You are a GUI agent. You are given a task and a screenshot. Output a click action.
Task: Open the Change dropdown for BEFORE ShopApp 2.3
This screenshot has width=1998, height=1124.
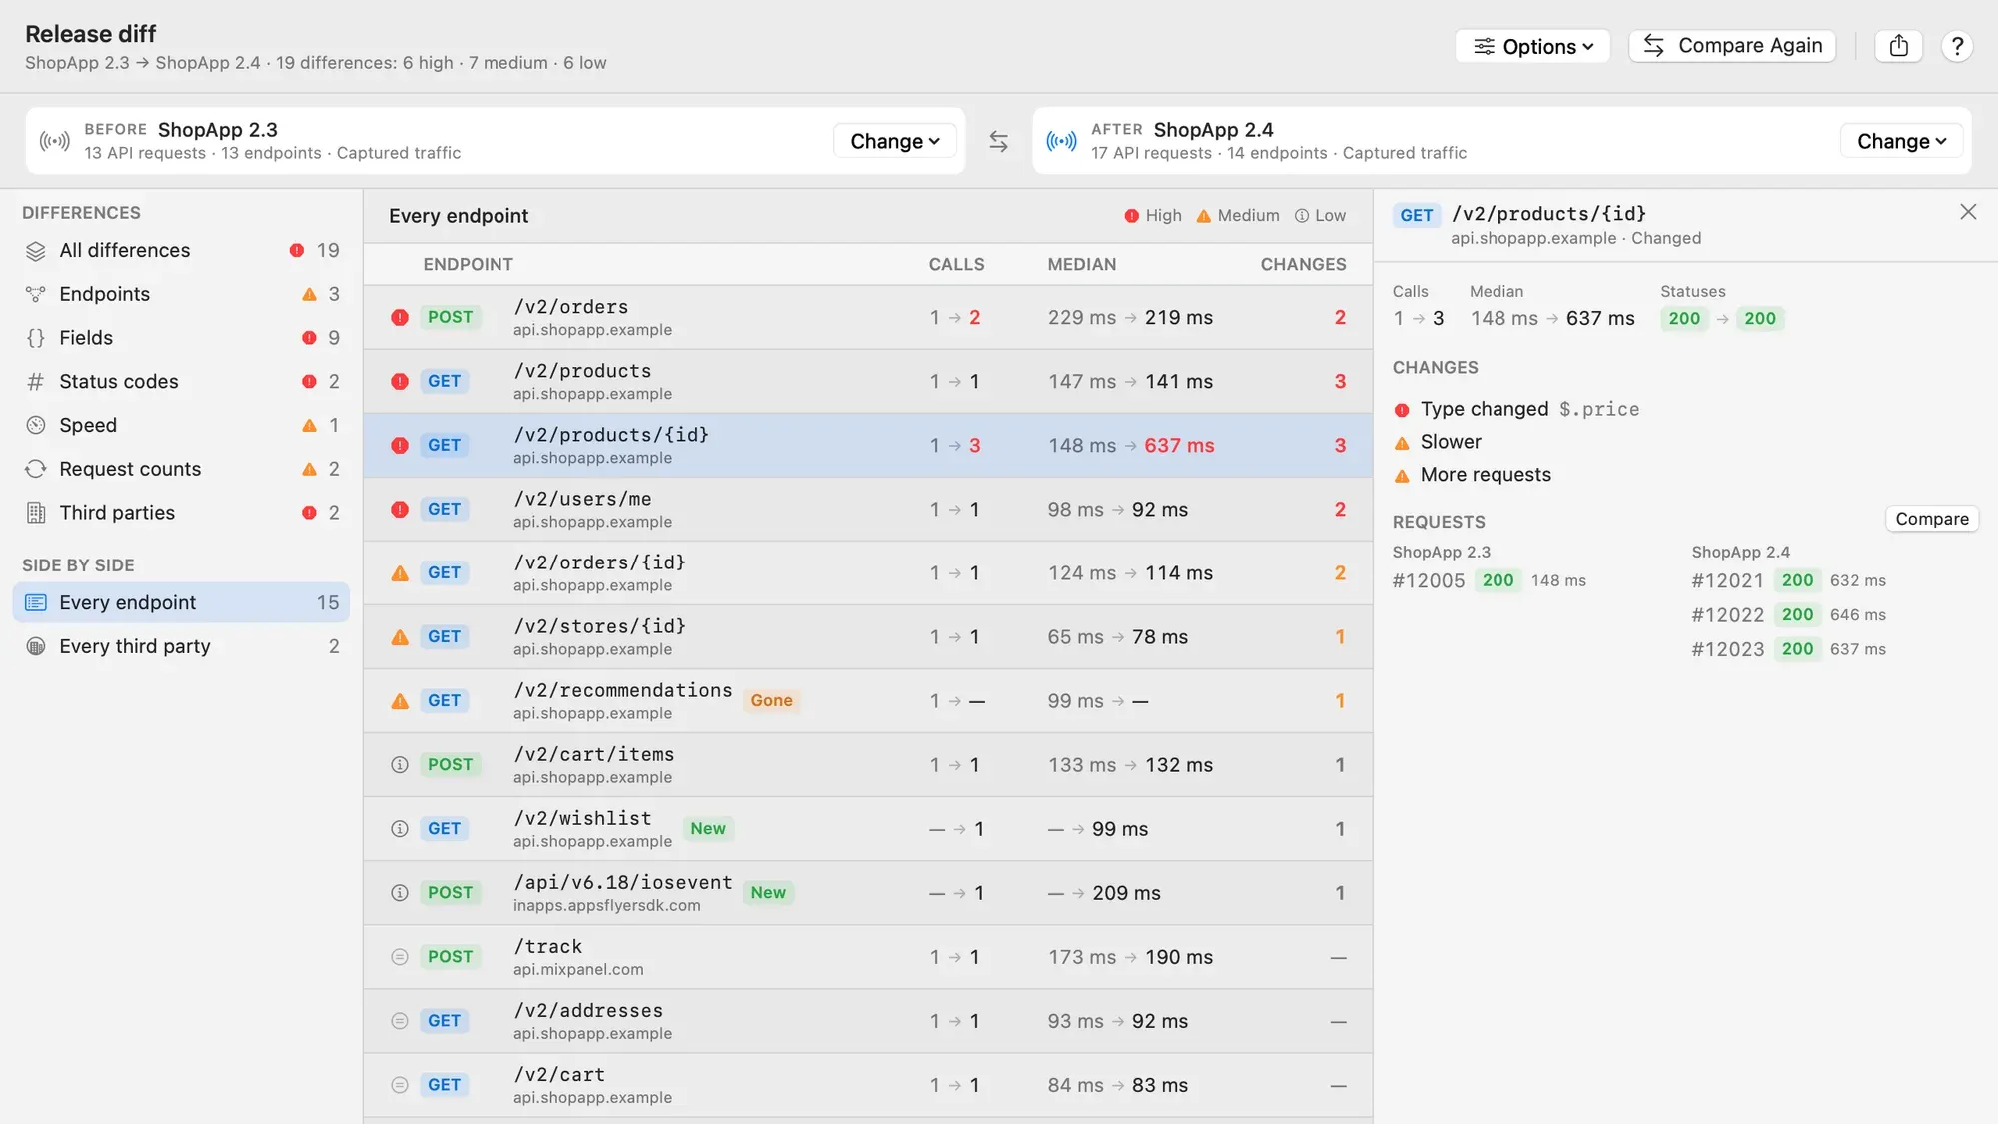[895, 141]
